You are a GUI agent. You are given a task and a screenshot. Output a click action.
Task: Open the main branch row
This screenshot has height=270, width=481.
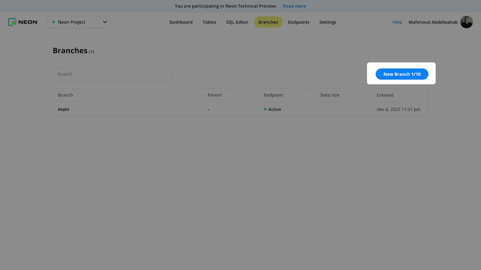tap(63, 109)
